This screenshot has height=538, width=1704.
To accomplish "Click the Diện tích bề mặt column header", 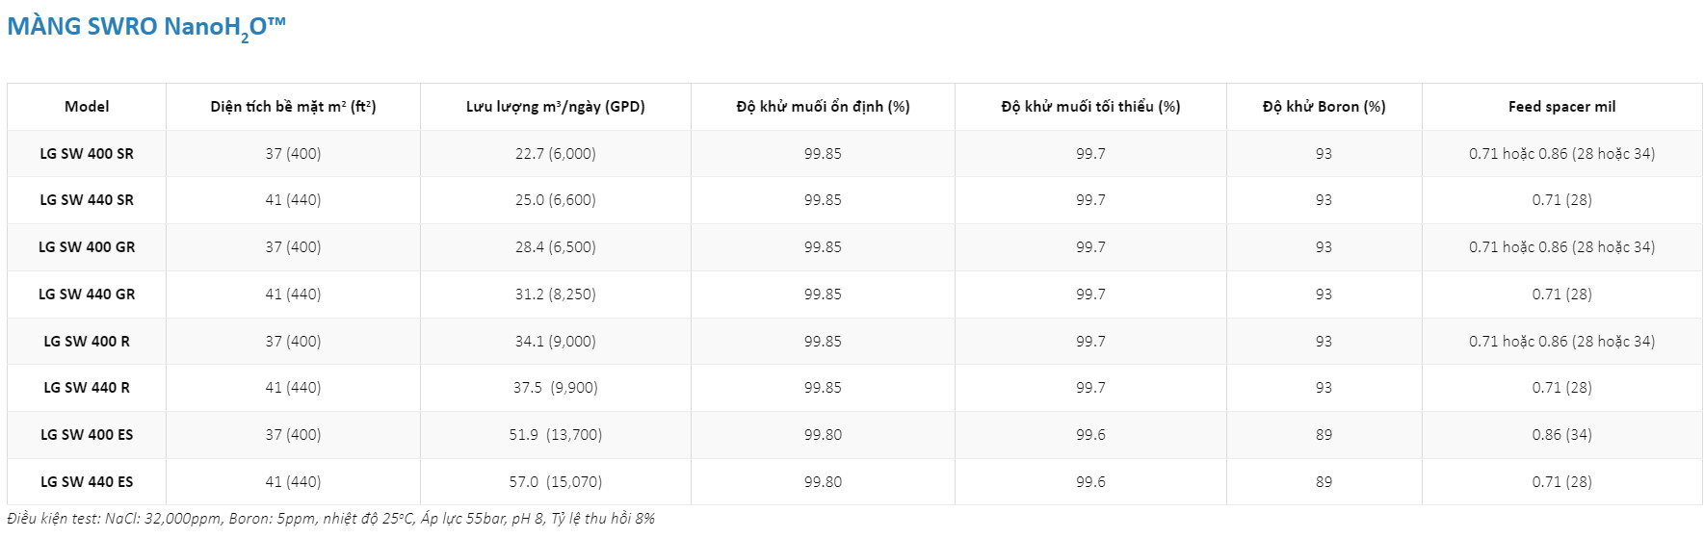I will click(x=293, y=107).
